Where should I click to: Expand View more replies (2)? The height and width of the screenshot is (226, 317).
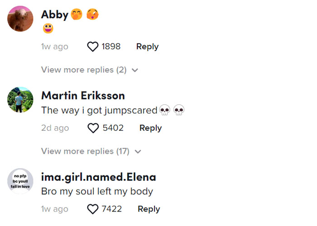(90, 70)
